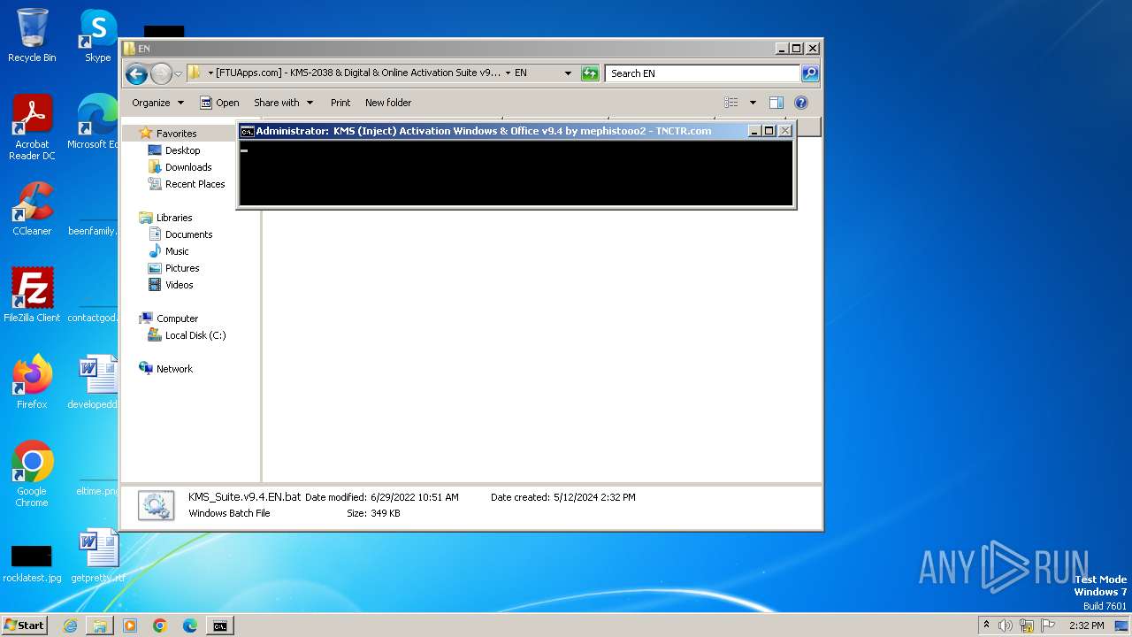
Task: Click the search magnifier button
Action: click(809, 73)
